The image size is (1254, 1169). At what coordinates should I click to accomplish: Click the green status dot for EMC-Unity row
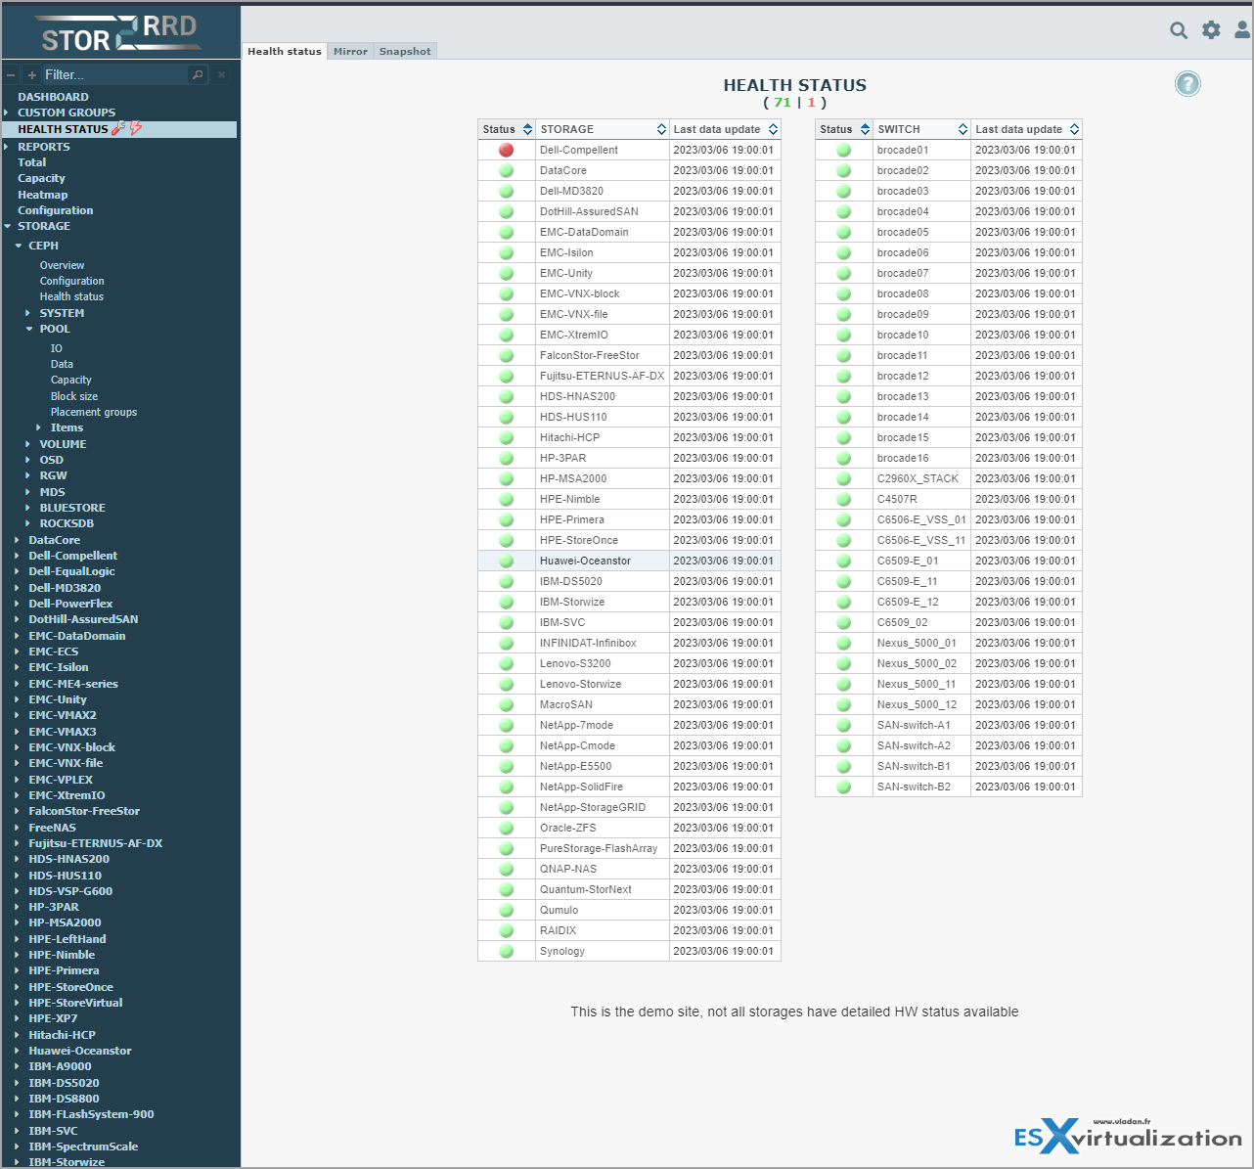point(506,273)
